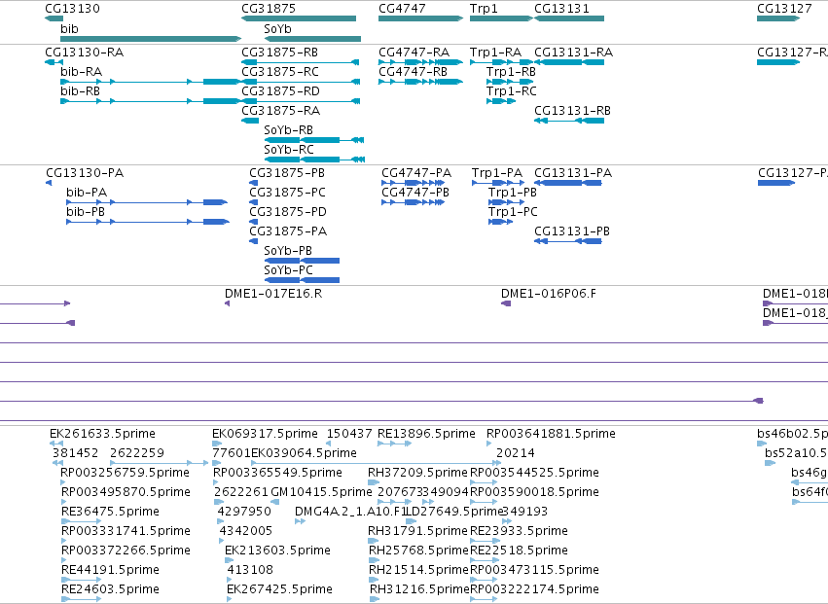Click the CG13130 gene label
Image resolution: width=828 pixels, height=604 pixels.
(72, 9)
